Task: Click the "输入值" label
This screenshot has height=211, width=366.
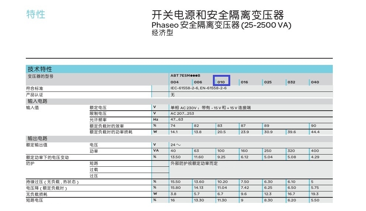Action: (x=32, y=108)
